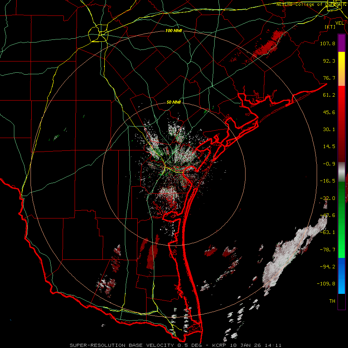Click the "TH" legend label

click(332, 301)
